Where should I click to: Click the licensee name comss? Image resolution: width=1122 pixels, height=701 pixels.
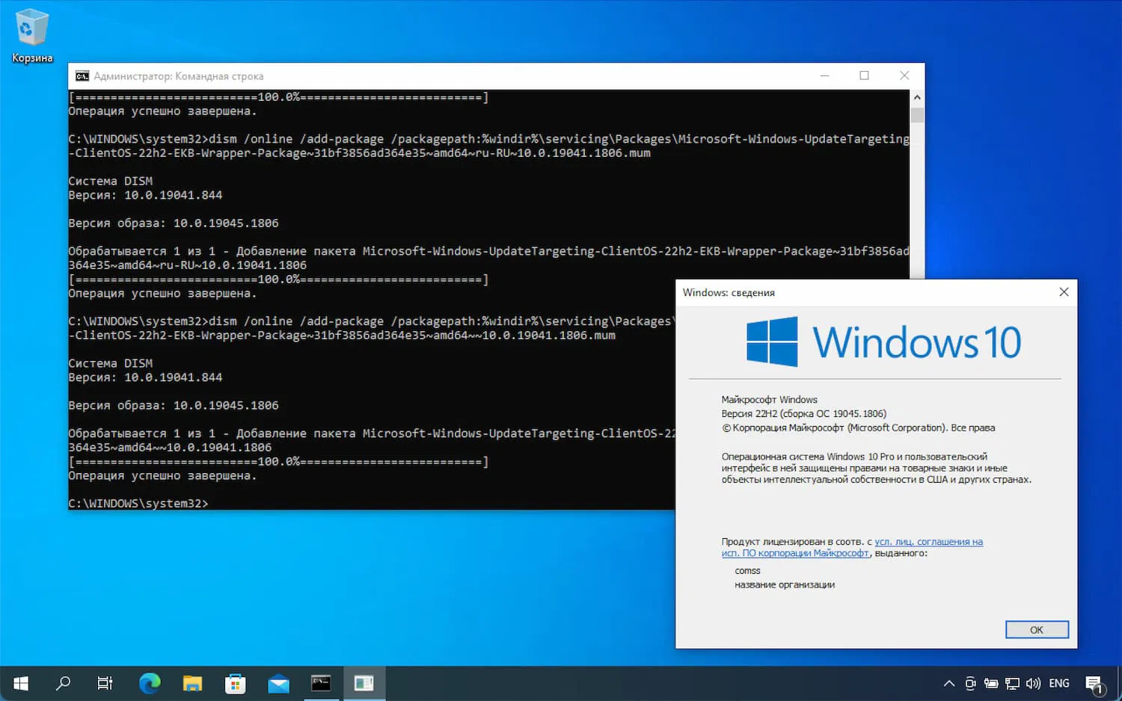[747, 571]
